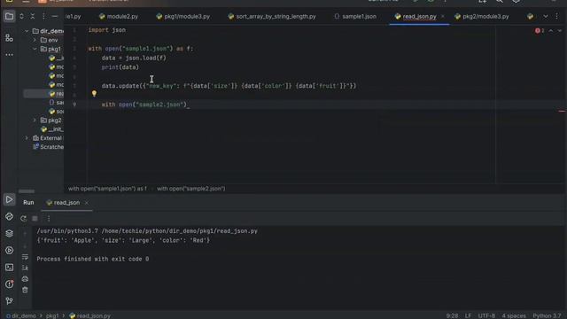Click the print icon in Run console
This screenshot has height=319, width=567.
point(25,279)
